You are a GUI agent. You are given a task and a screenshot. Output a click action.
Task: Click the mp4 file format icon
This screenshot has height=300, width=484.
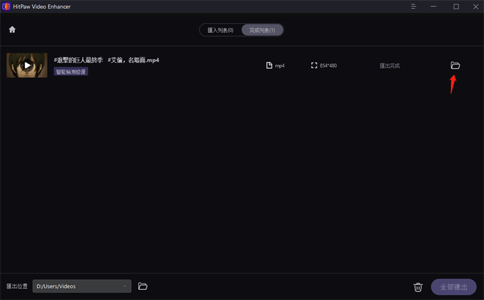click(x=269, y=65)
